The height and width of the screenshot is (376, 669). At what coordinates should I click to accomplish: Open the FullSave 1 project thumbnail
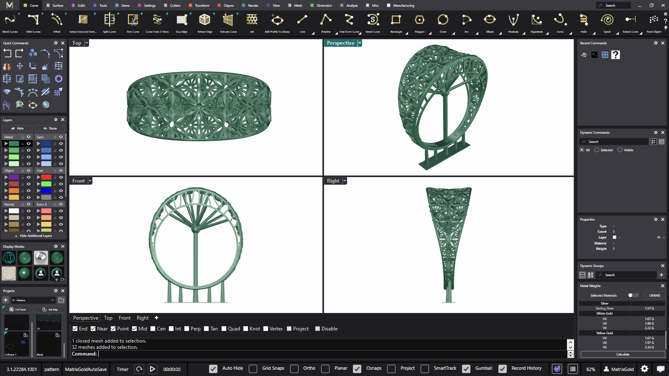[17, 344]
